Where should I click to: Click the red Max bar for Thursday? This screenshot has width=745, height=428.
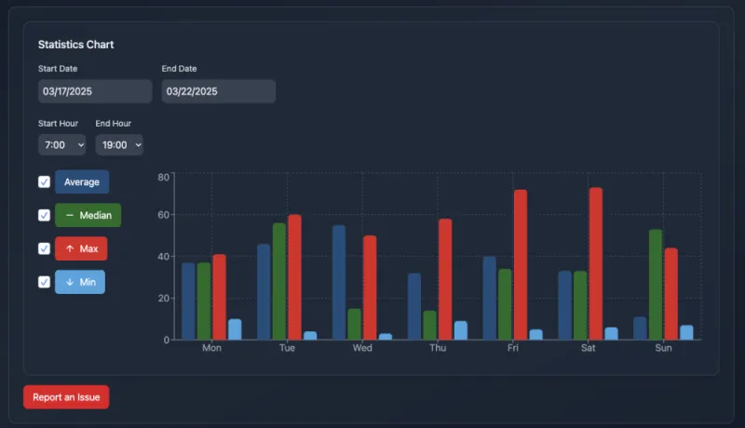click(445, 279)
